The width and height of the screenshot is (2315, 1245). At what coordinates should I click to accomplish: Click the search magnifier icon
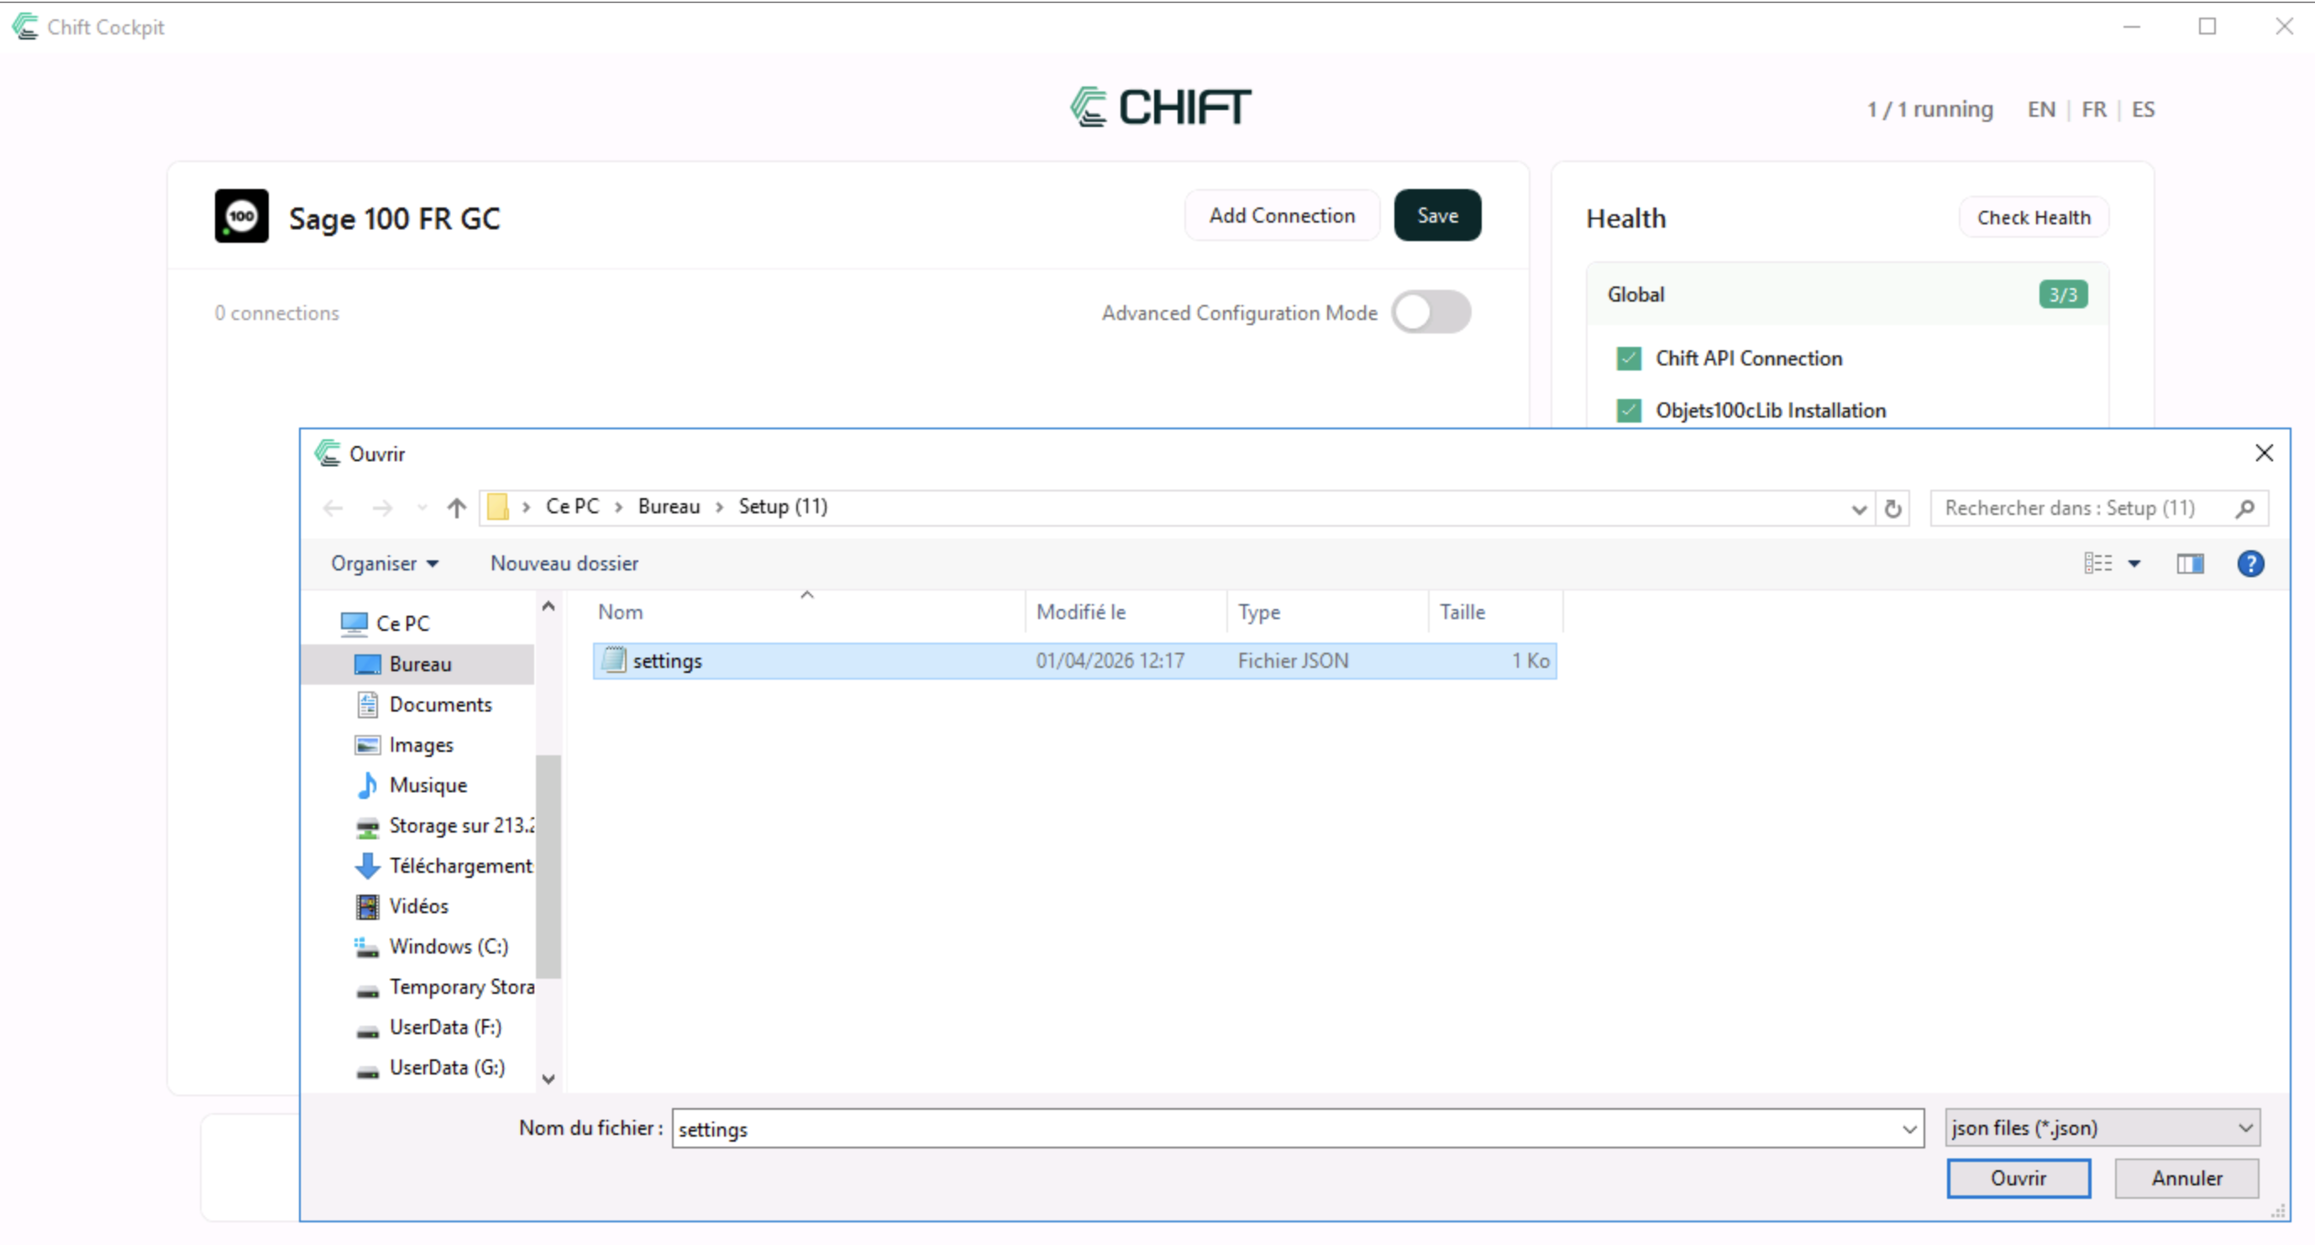click(x=2244, y=508)
